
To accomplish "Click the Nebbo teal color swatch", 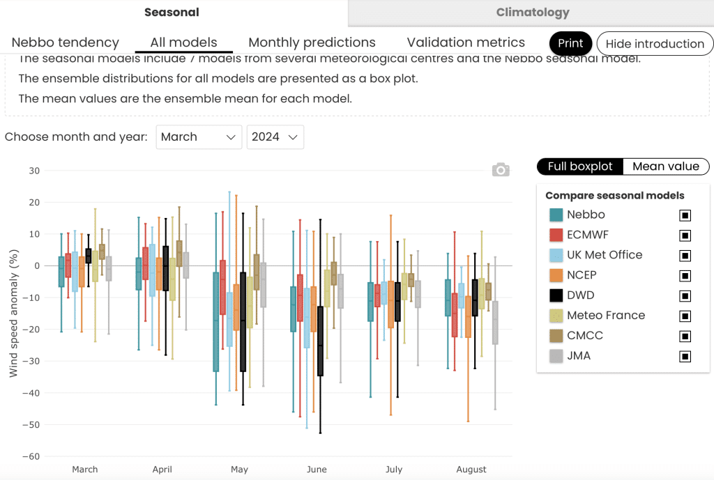I will (556, 215).
